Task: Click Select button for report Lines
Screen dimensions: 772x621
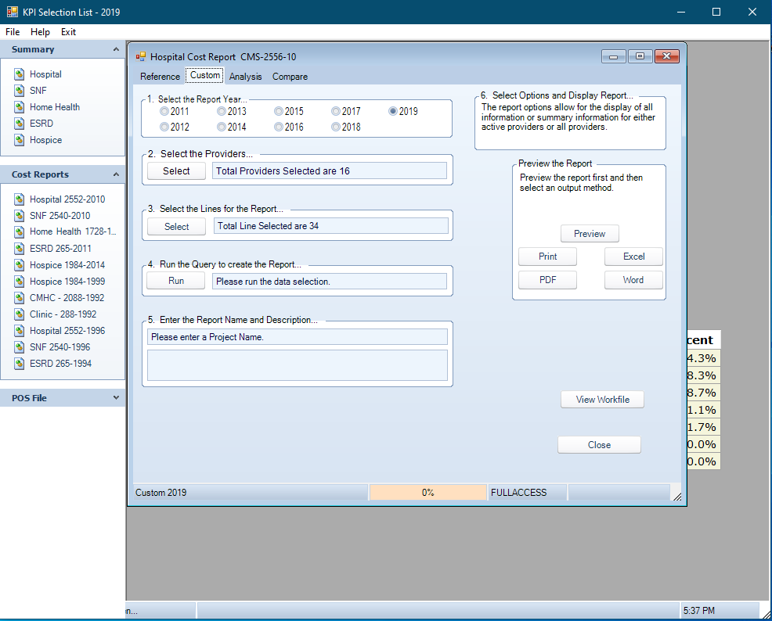Action: click(176, 226)
